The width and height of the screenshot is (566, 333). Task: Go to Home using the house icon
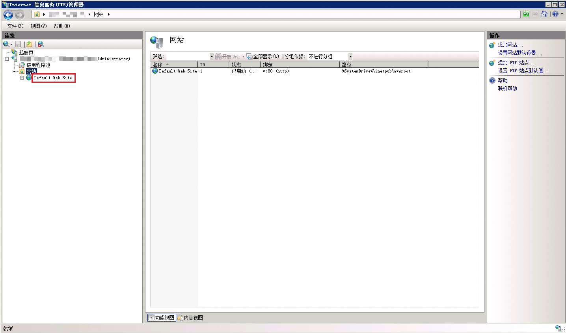point(544,14)
